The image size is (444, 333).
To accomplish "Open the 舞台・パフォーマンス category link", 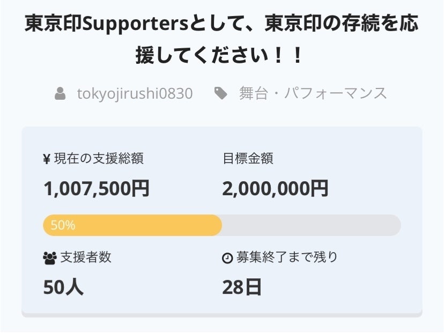I will [313, 93].
